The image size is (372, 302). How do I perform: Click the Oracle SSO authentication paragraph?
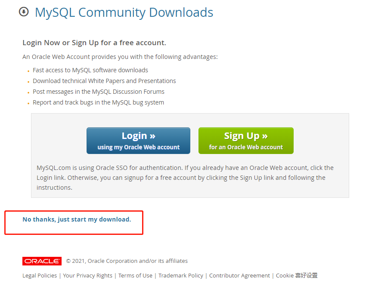[x=185, y=178]
